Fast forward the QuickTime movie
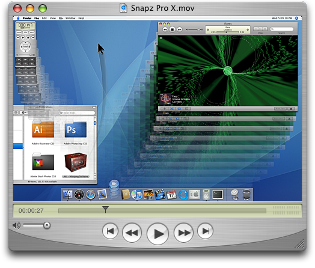This screenshot has height=268, width=315. [x=184, y=232]
